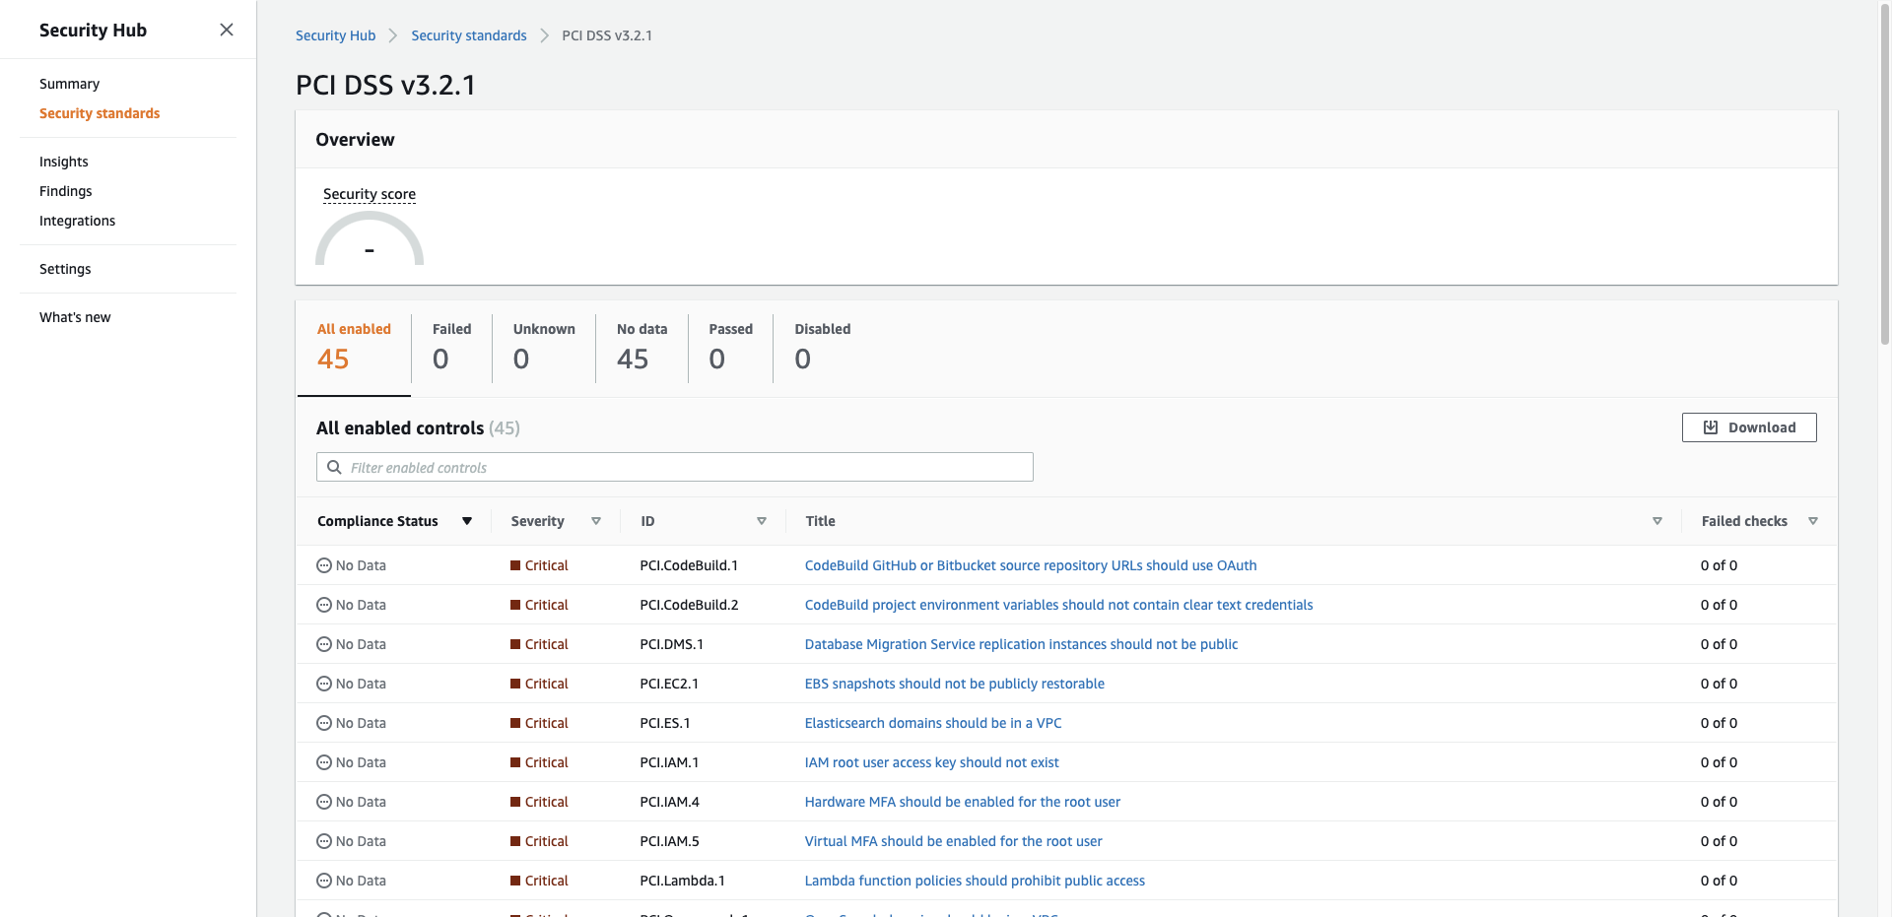Open CodeBuild clear text credentials control
The width and height of the screenshot is (1892, 917).
(x=1058, y=605)
